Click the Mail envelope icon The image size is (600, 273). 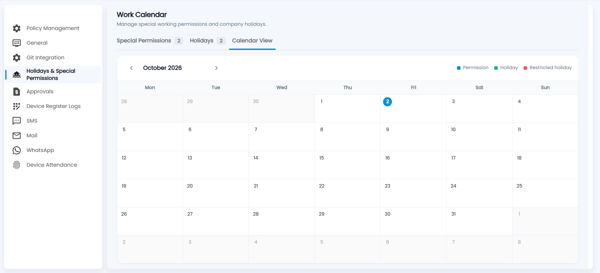pyautogui.click(x=17, y=136)
